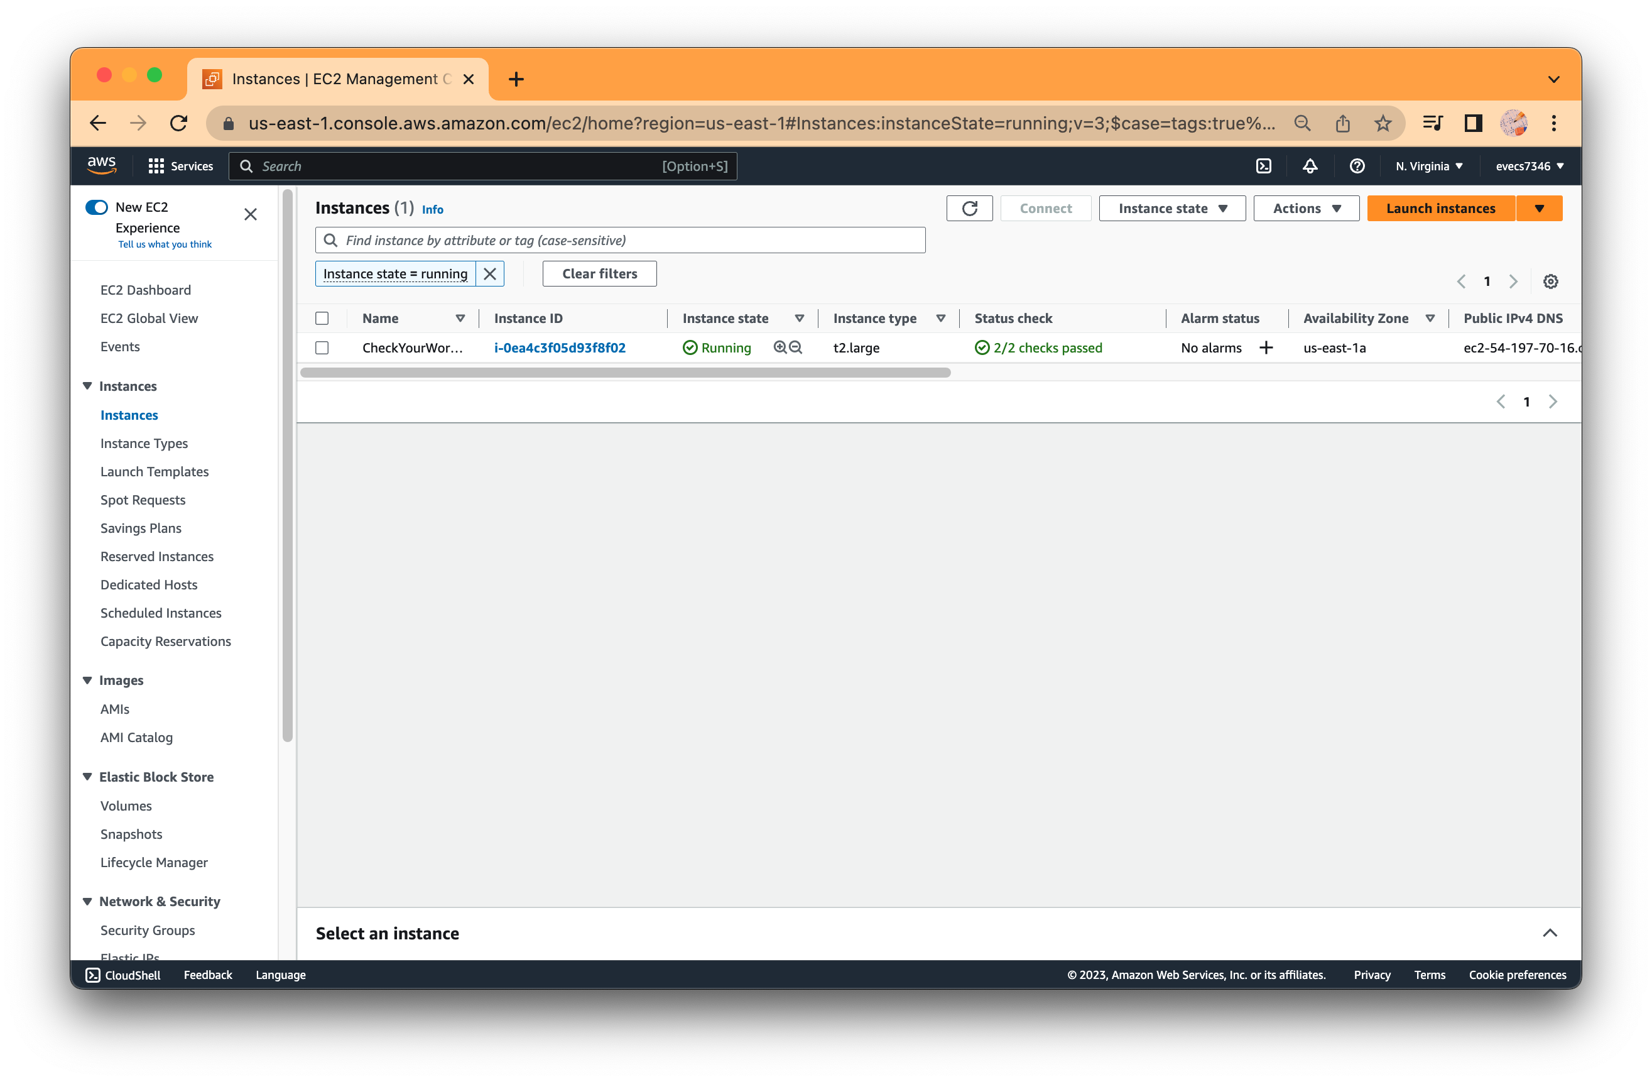Focus the Find instance by attribute field
This screenshot has height=1082, width=1652.
(x=620, y=240)
